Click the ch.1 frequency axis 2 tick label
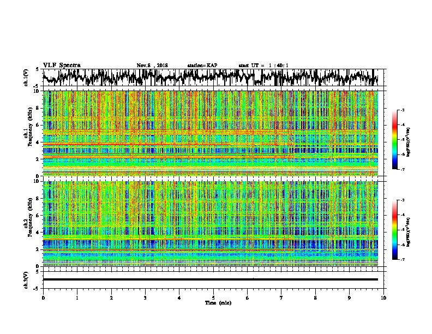Viewport: 432px width, 334px height. tap(39, 159)
